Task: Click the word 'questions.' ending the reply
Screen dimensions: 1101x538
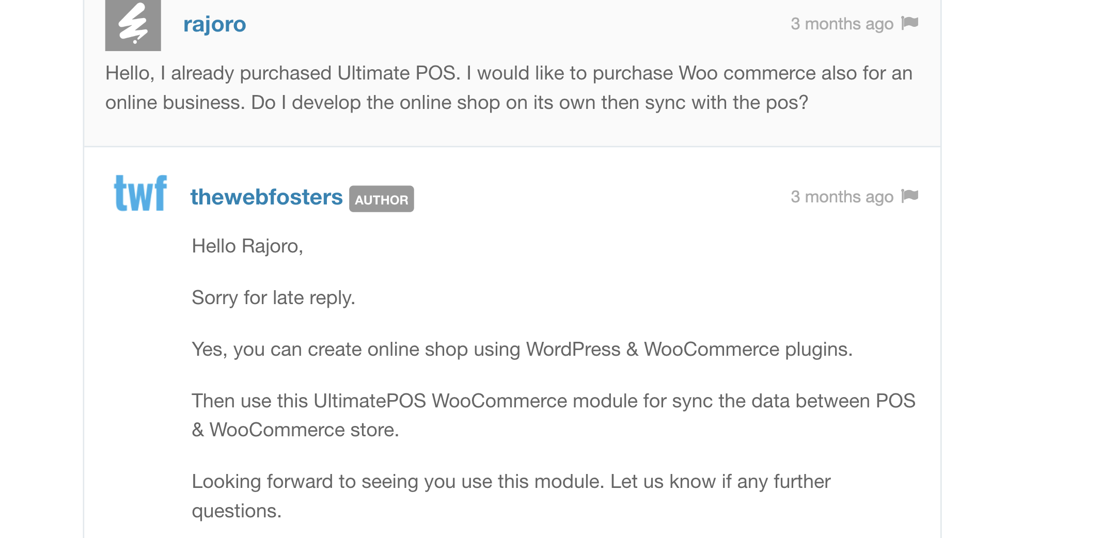Action: point(237,511)
